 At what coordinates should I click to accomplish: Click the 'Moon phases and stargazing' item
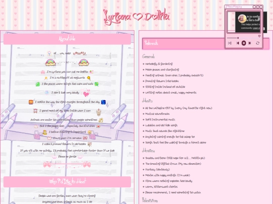162,70
